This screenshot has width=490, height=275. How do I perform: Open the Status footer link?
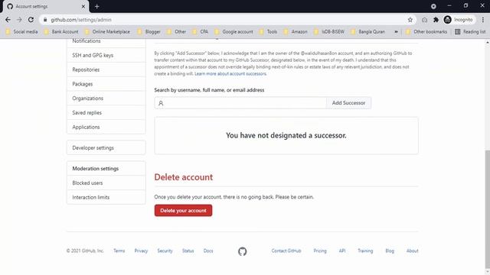pyautogui.click(x=188, y=251)
